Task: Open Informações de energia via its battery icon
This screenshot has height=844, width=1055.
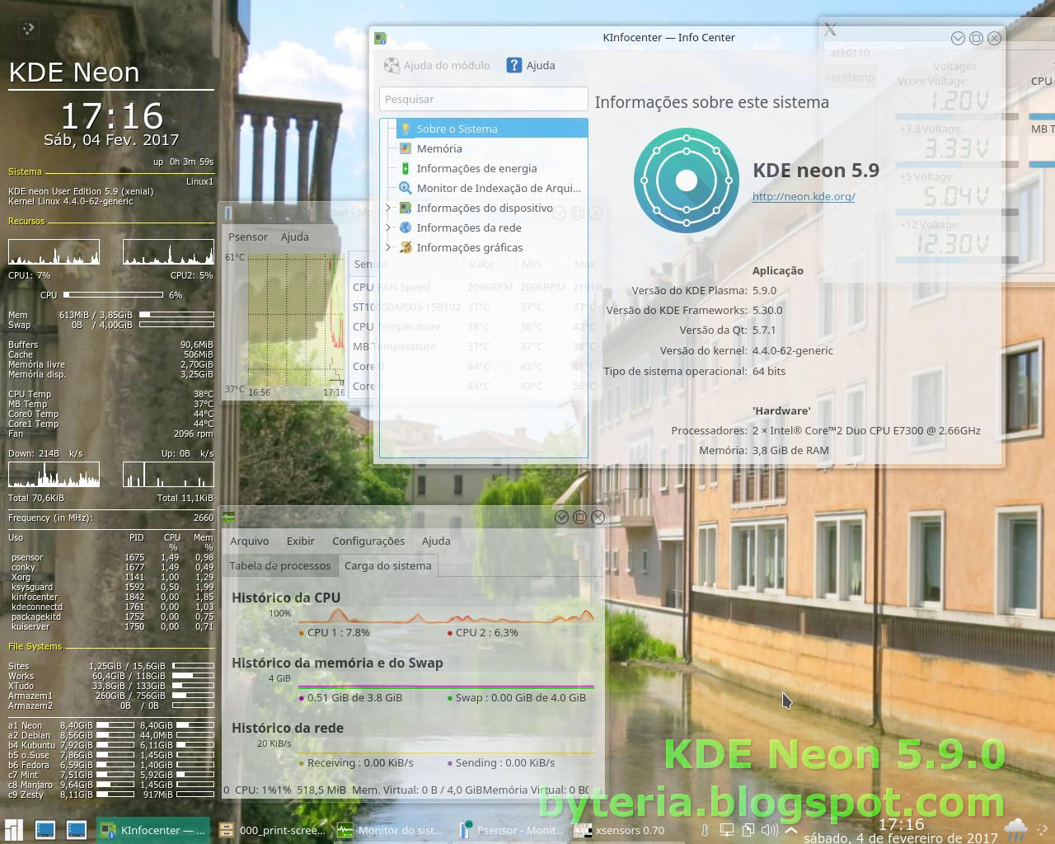Action: tap(404, 168)
